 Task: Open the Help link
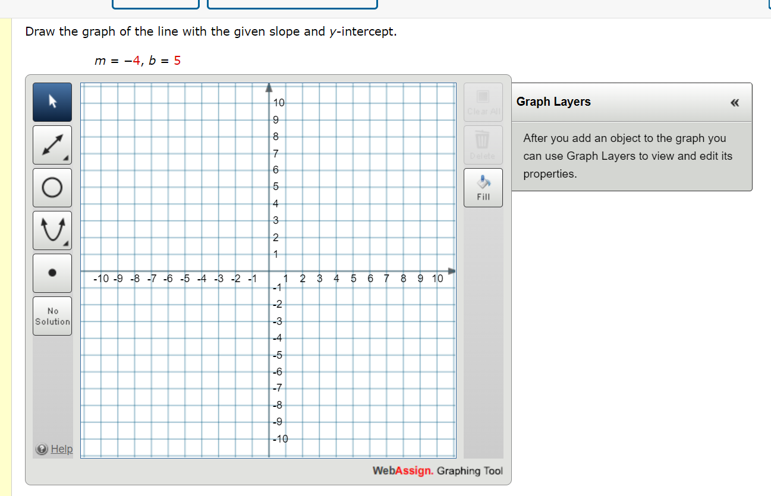62,449
